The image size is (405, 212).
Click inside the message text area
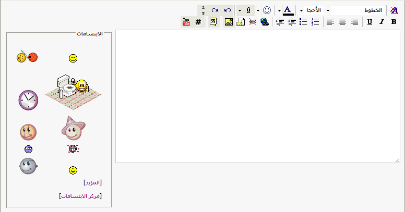(x=257, y=96)
